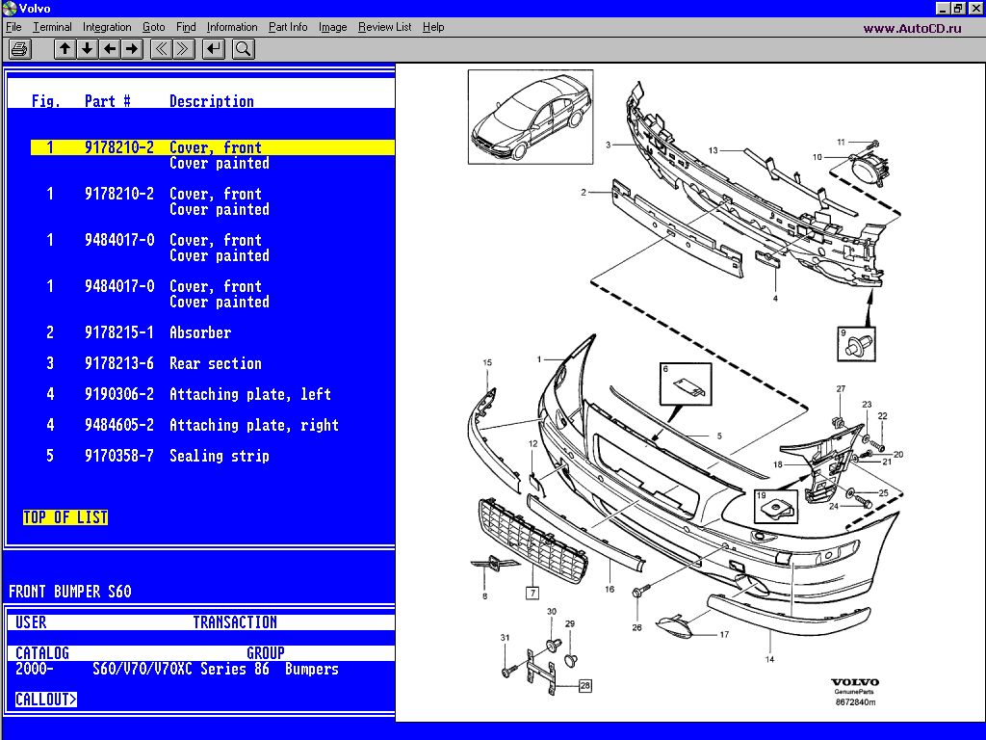
Task: Click the Volvo app icon in title bar
Action: coord(9,8)
